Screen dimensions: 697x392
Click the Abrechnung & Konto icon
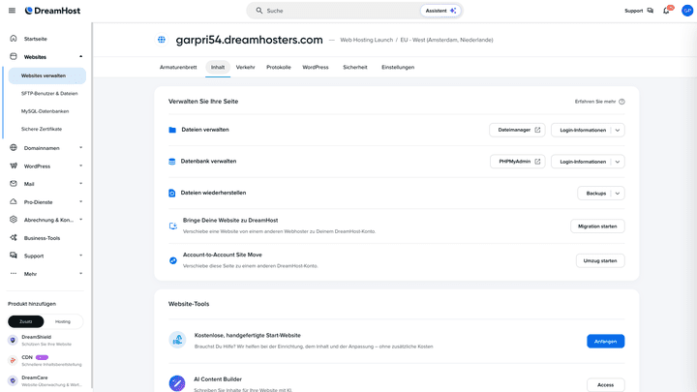coord(14,220)
